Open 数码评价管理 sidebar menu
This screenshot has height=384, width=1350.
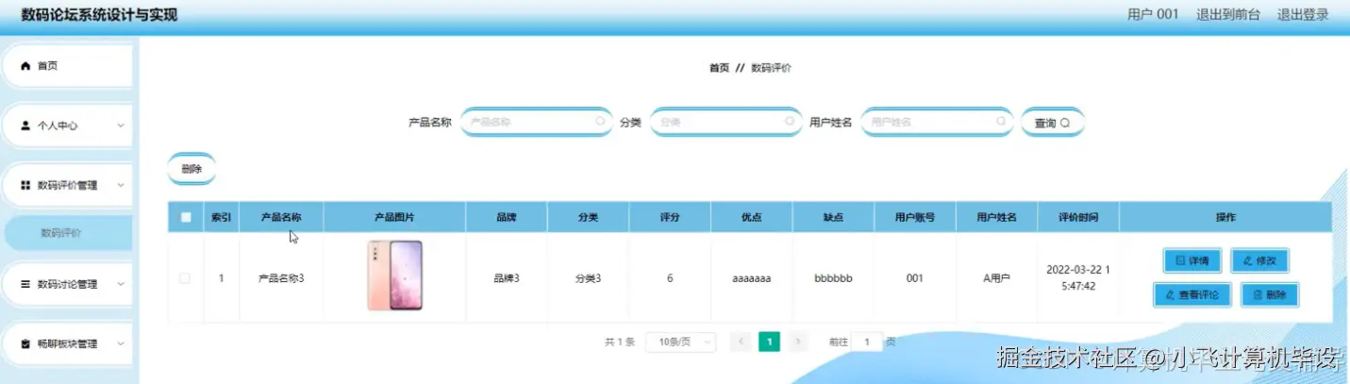pos(66,186)
